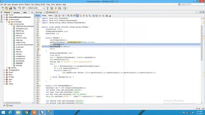The image size is (205, 115).
Task: Switch to History view
Action: click(x=51, y=16)
